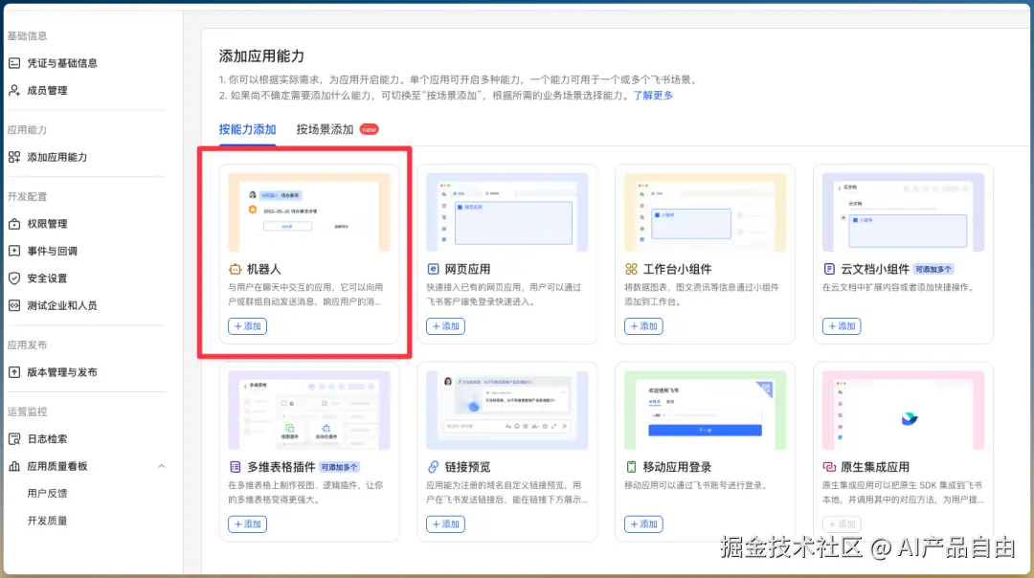Add the 网页应用 capability
1034x578 pixels.
(x=445, y=325)
